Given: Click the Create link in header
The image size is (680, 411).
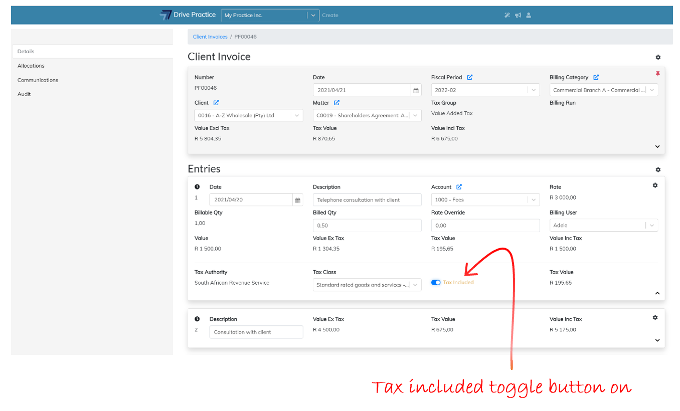Looking at the screenshot, I should pos(330,16).
